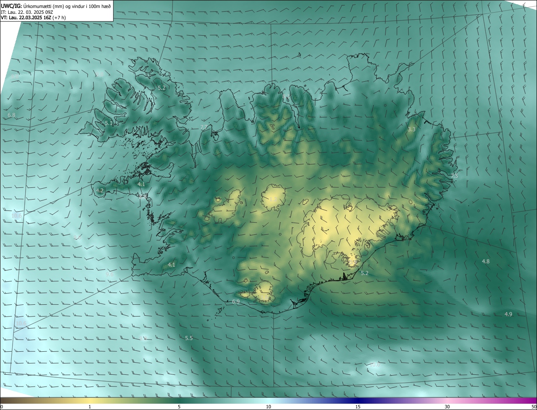Click the 6.9 value on the south coast

pos(236,301)
